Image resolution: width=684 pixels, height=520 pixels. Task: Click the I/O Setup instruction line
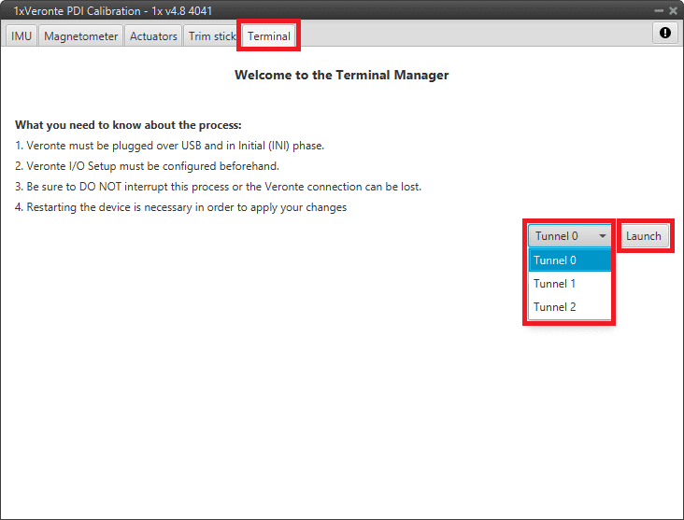coord(147,166)
